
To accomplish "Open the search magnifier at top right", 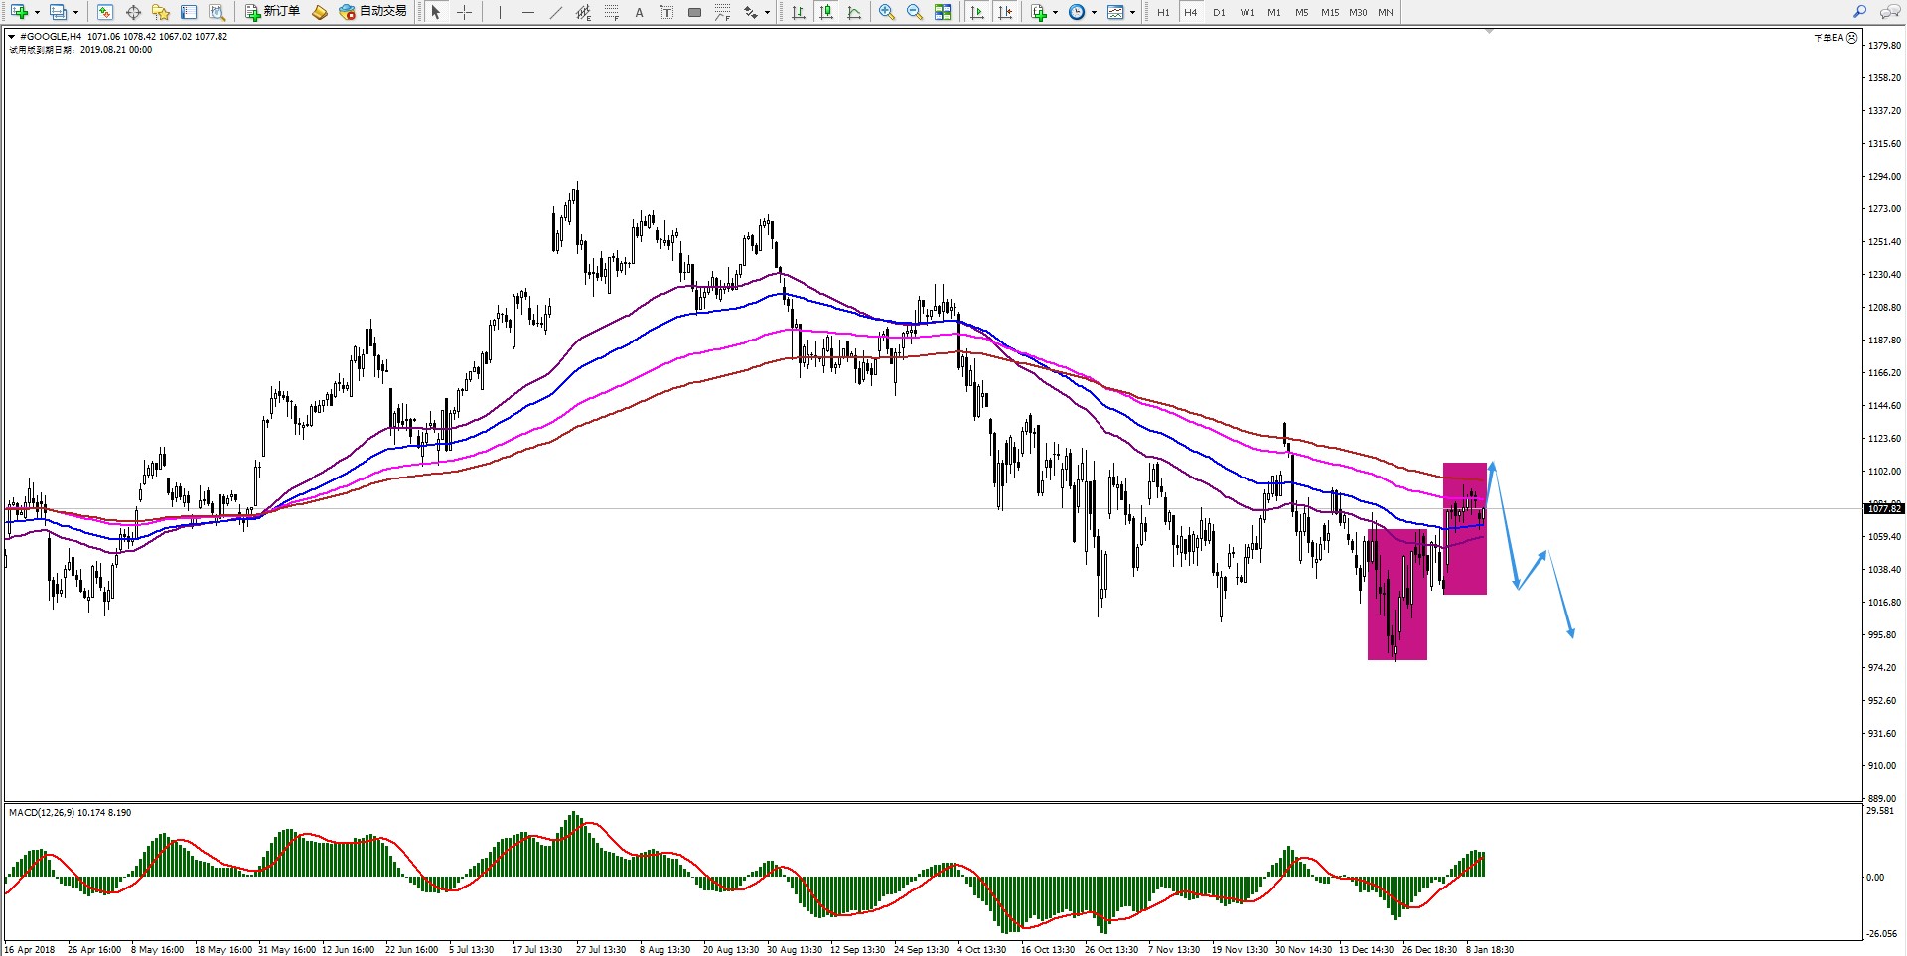I will click(x=1859, y=12).
